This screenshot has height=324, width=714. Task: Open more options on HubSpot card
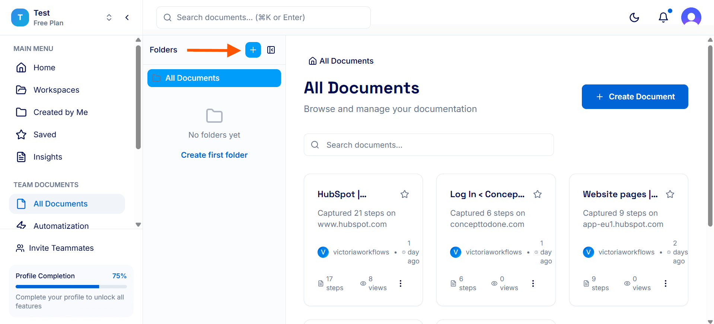tap(401, 283)
